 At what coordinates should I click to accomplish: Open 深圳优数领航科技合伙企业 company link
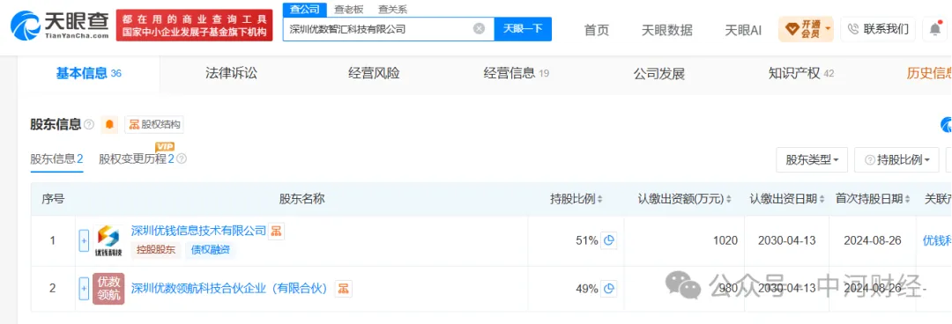click(x=229, y=288)
